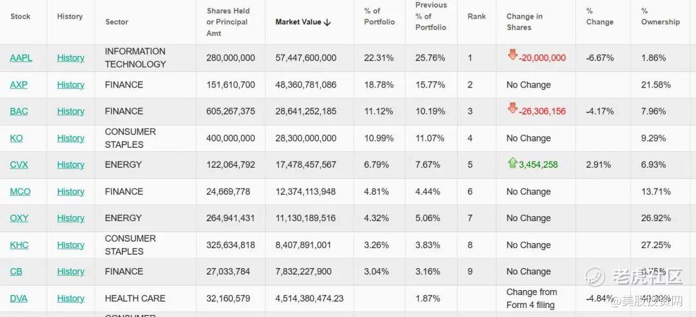Open the AXP stock link
Image resolution: width=696 pixels, height=317 pixels.
pyautogui.click(x=19, y=85)
